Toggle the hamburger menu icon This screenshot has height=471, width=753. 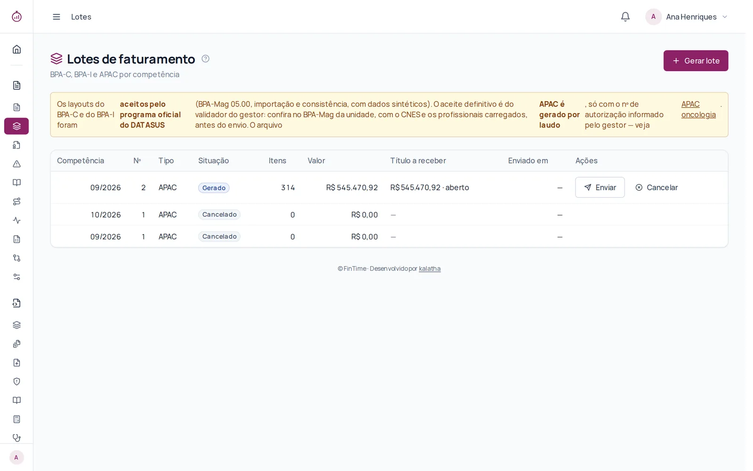pyautogui.click(x=56, y=17)
